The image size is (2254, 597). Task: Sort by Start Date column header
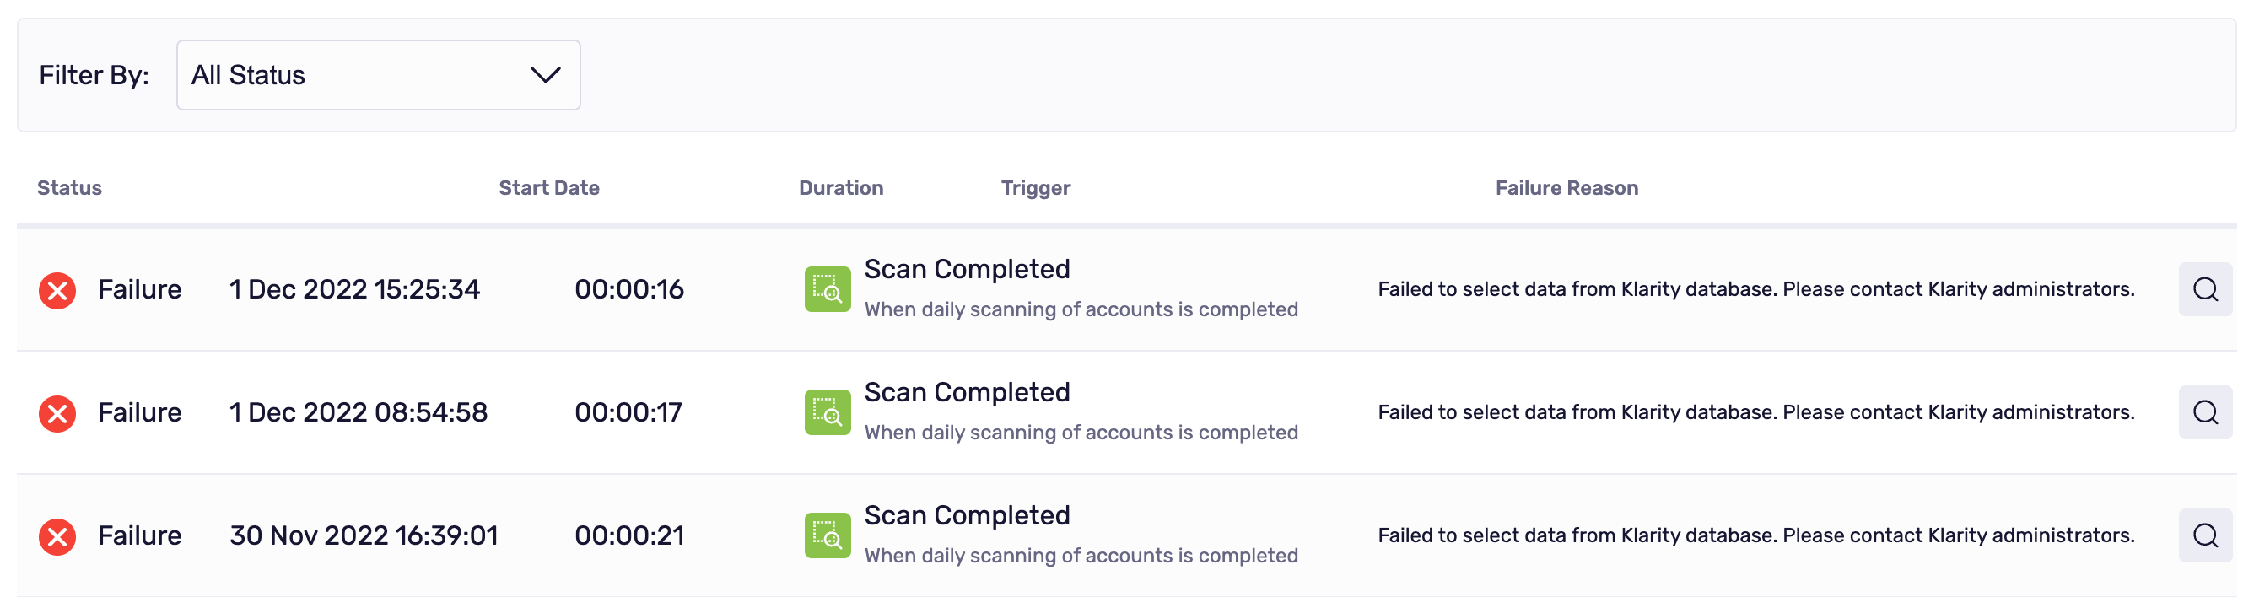coord(548,188)
